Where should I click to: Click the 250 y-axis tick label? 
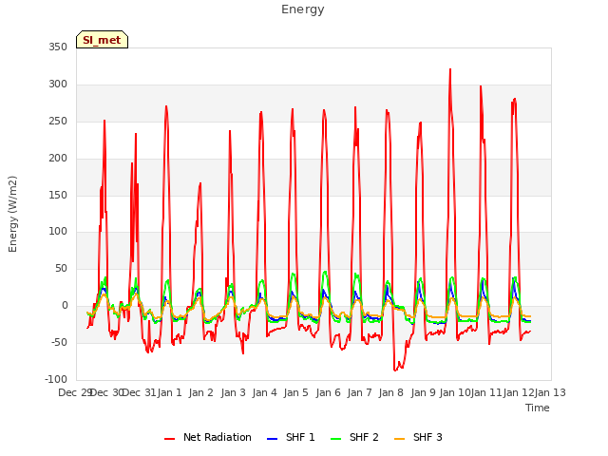(x=58, y=122)
